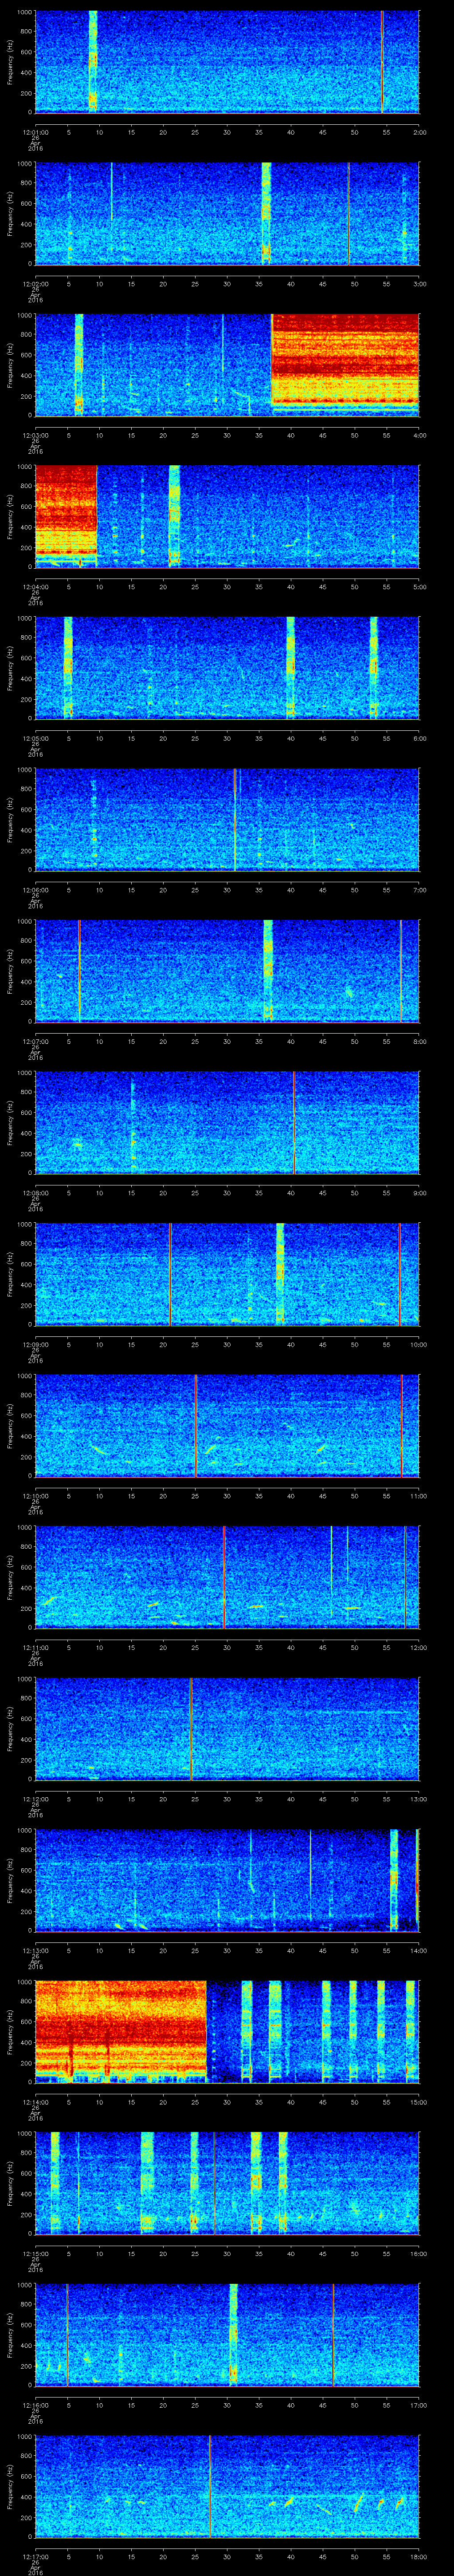Screen dimensions: 454x2576
Task: Select the 12:16:00 spectrogram panel
Action: coord(227,2335)
